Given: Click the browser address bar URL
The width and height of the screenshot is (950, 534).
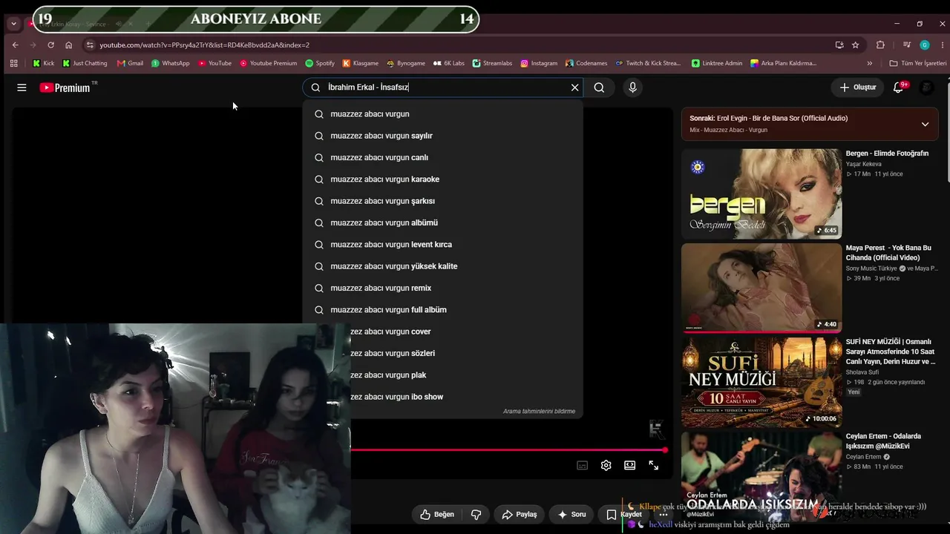Looking at the screenshot, I should pyautogui.click(x=205, y=45).
